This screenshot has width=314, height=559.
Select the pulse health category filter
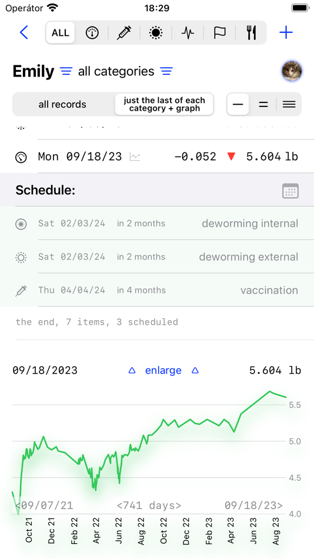coord(188,33)
